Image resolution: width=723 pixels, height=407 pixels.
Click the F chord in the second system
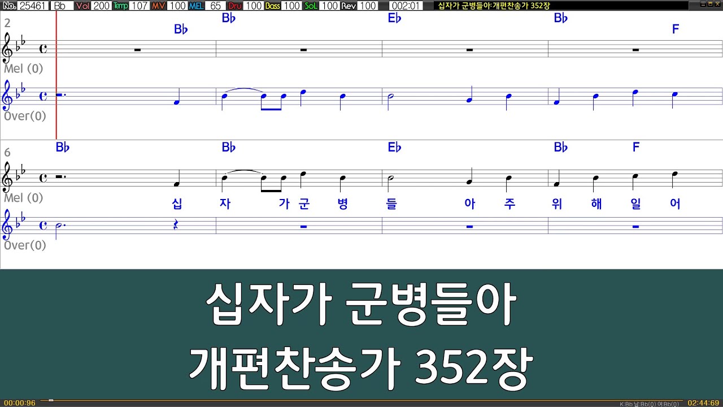coord(636,148)
